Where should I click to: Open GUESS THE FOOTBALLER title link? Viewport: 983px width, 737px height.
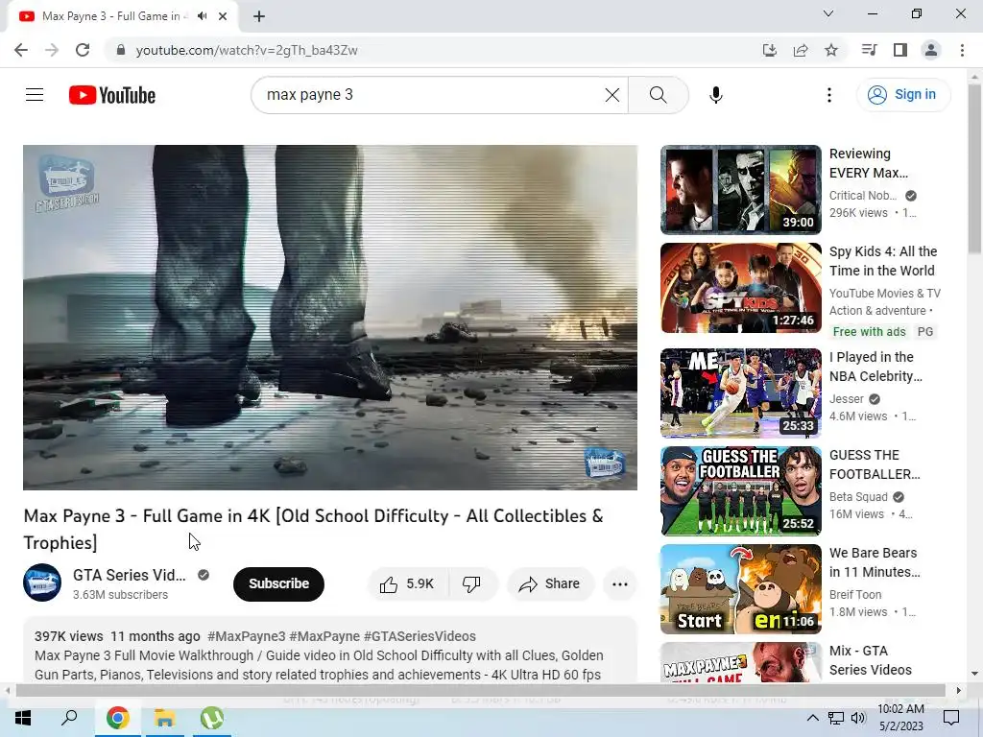pyautogui.click(x=875, y=464)
